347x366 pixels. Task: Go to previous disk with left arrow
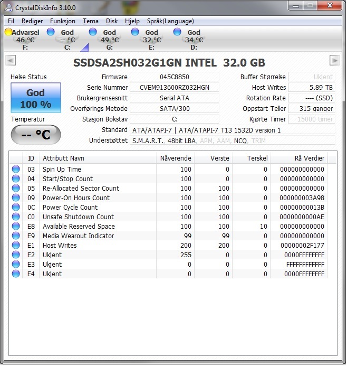click(11, 60)
